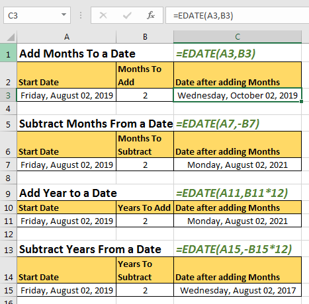Select the Subtract Years From a Date title cell
This screenshot has height=304, width=309.
coord(90,249)
